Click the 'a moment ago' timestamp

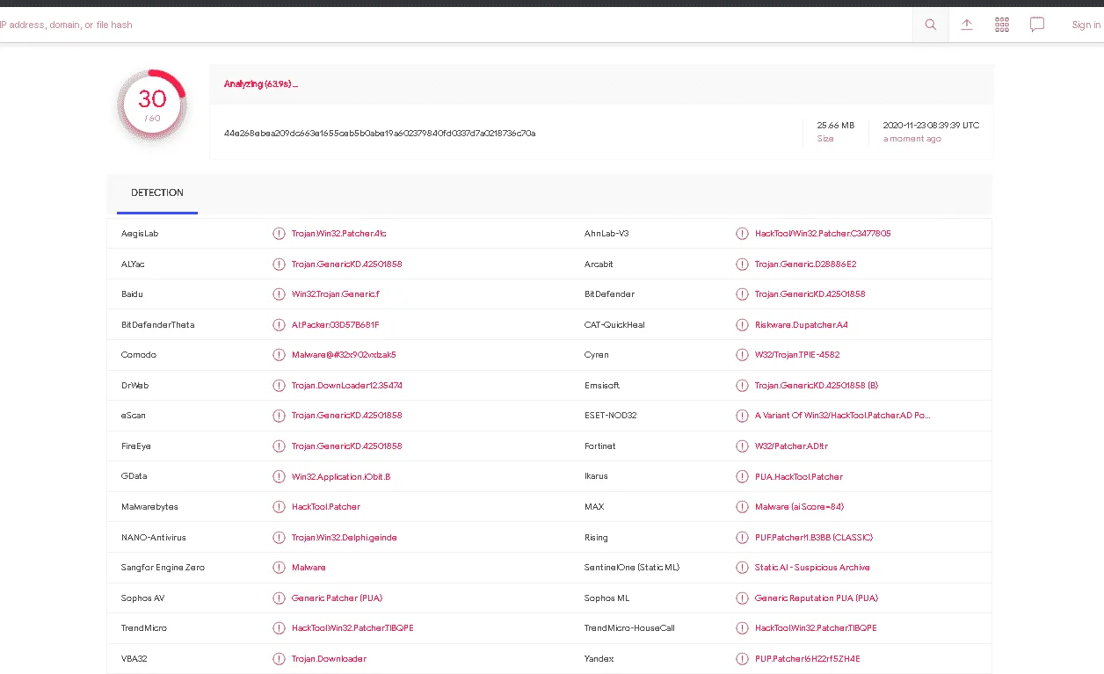912,139
